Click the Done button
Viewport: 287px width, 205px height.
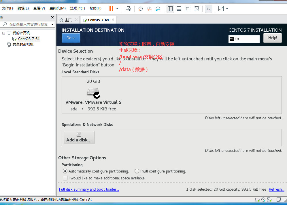[71, 38]
